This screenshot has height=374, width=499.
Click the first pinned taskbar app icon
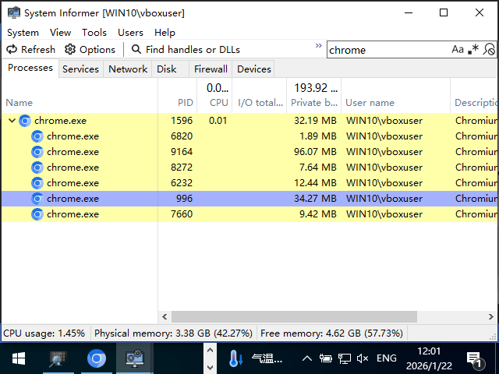pyautogui.click(x=58, y=358)
